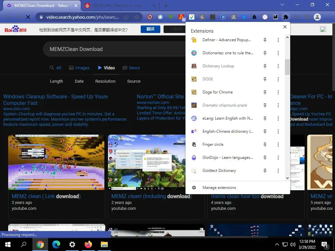Stop loading the page with X

tap(28, 17)
